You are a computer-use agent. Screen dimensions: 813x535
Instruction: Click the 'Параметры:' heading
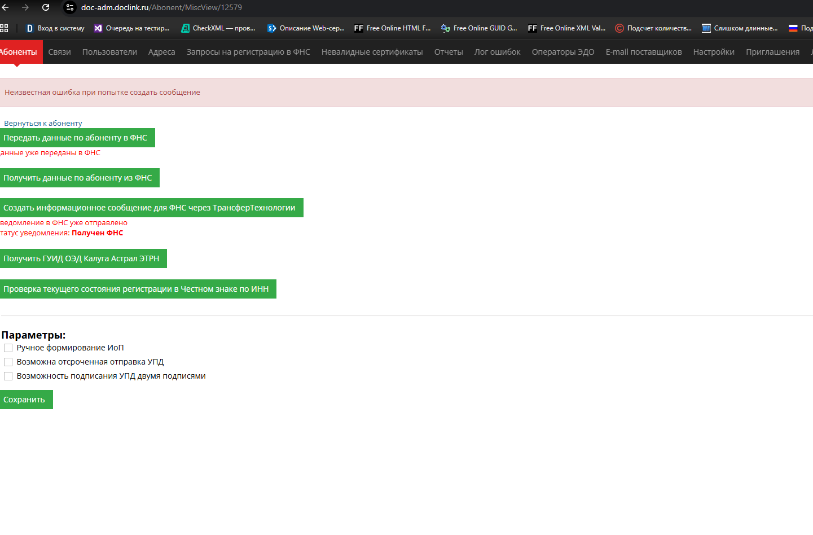click(33, 335)
